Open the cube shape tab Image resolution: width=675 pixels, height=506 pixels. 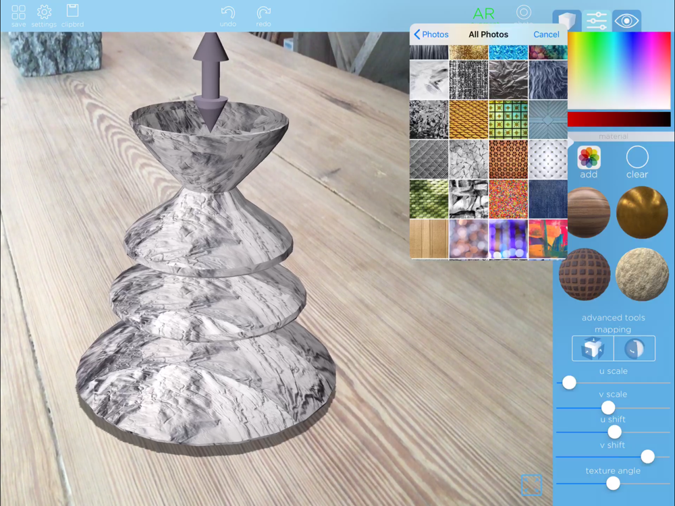pos(567,21)
